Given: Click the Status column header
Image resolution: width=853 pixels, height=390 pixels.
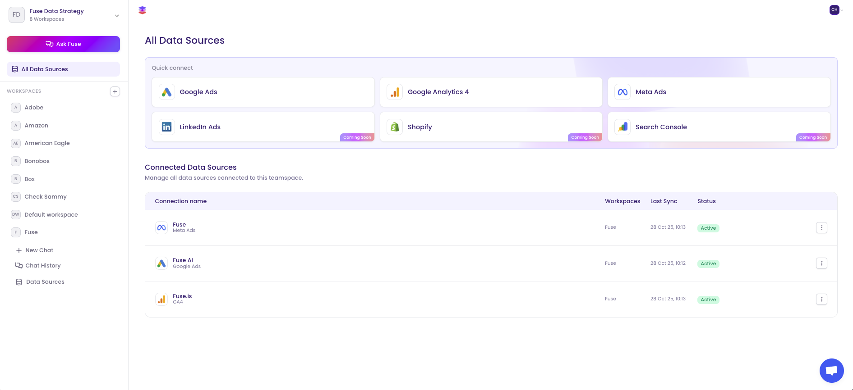Looking at the screenshot, I should pos(706,201).
